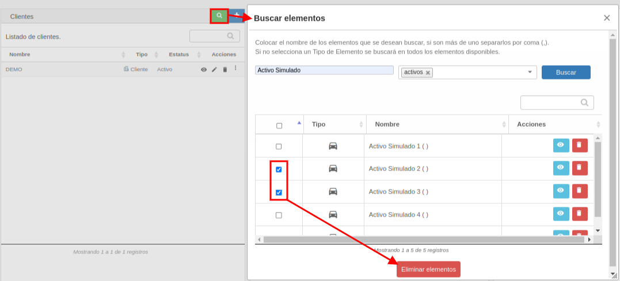Delete Activo Simulado 2 with red trash button

coord(580,168)
